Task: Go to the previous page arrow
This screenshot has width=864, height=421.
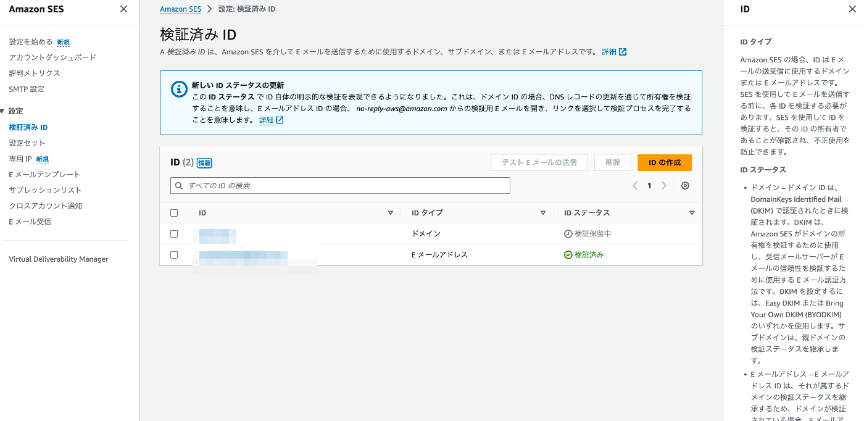Action: coord(635,186)
